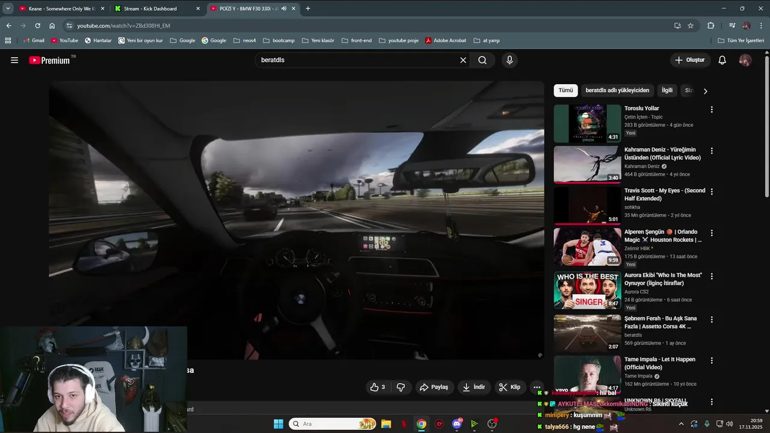Select the İlgili filter chip
The image size is (770, 433).
[x=667, y=90]
